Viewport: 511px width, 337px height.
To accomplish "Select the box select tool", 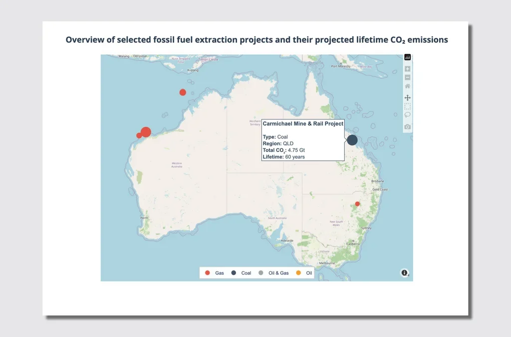I will (407, 106).
